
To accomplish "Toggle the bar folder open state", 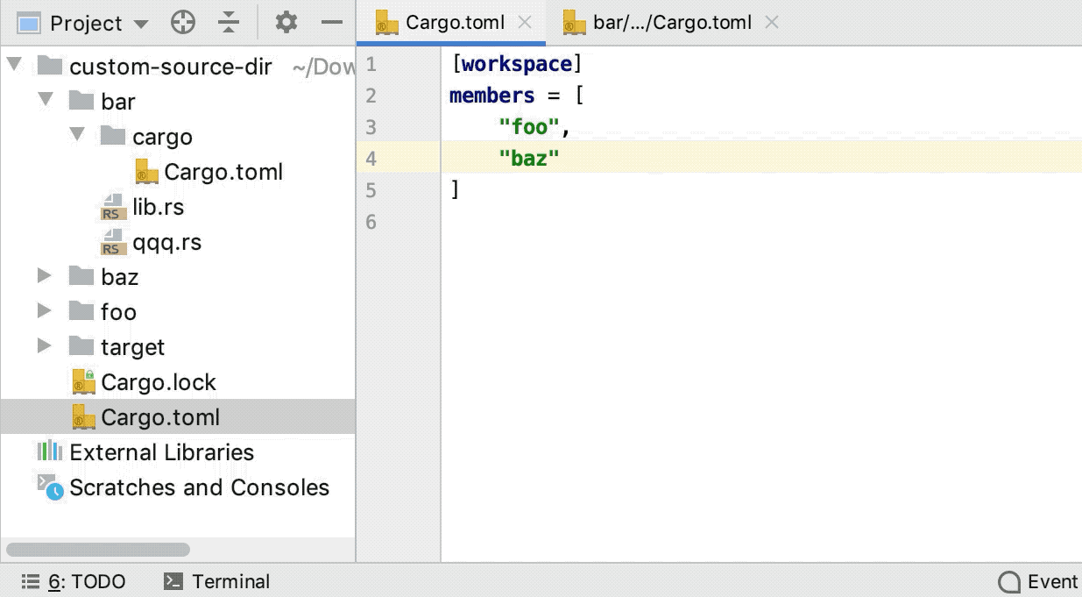I will pyautogui.click(x=46, y=101).
